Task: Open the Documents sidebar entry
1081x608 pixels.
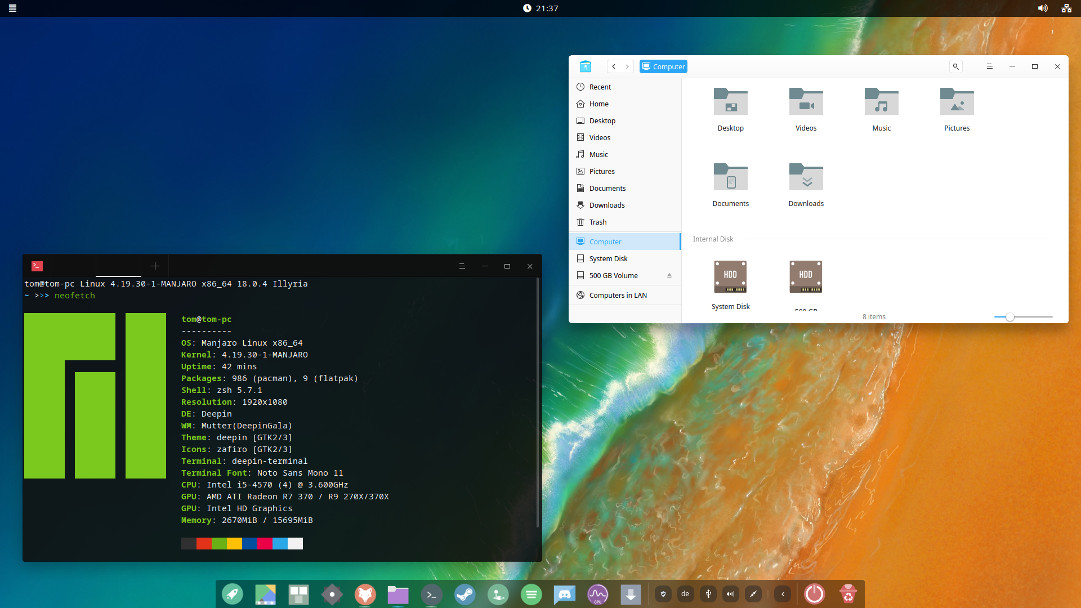Action: (x=607, y=188)
